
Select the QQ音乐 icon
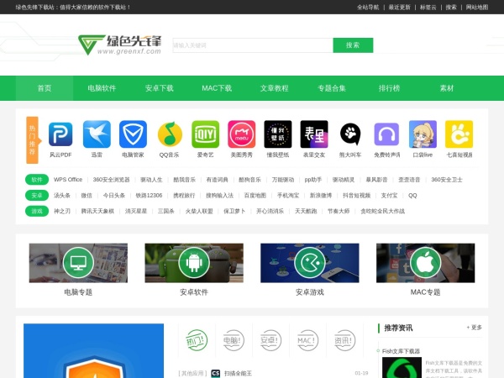coord(170,134)
